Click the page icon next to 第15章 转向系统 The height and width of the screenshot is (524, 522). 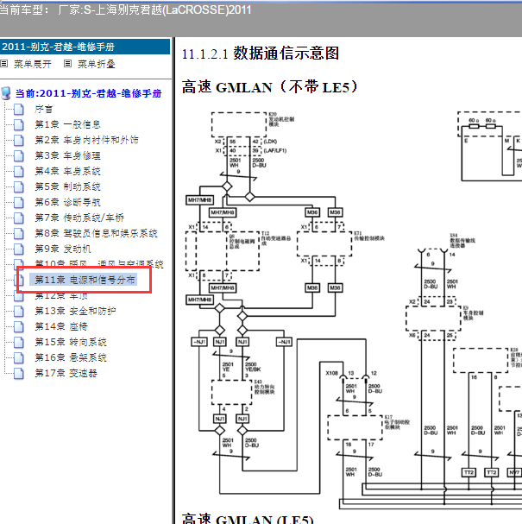19,342
